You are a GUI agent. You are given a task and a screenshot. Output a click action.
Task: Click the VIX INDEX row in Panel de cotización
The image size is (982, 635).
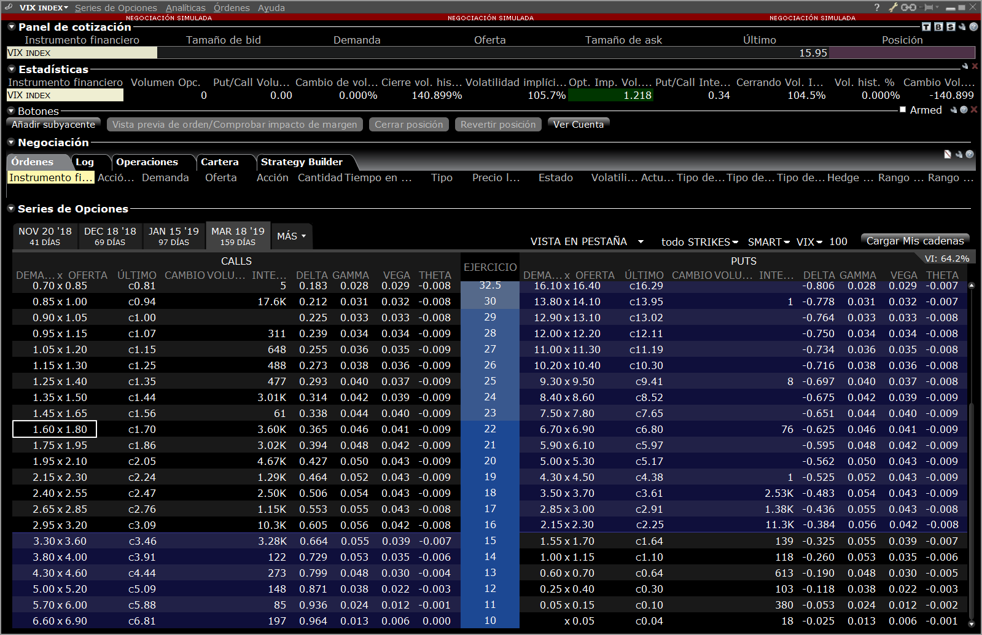tap(491, 53)
